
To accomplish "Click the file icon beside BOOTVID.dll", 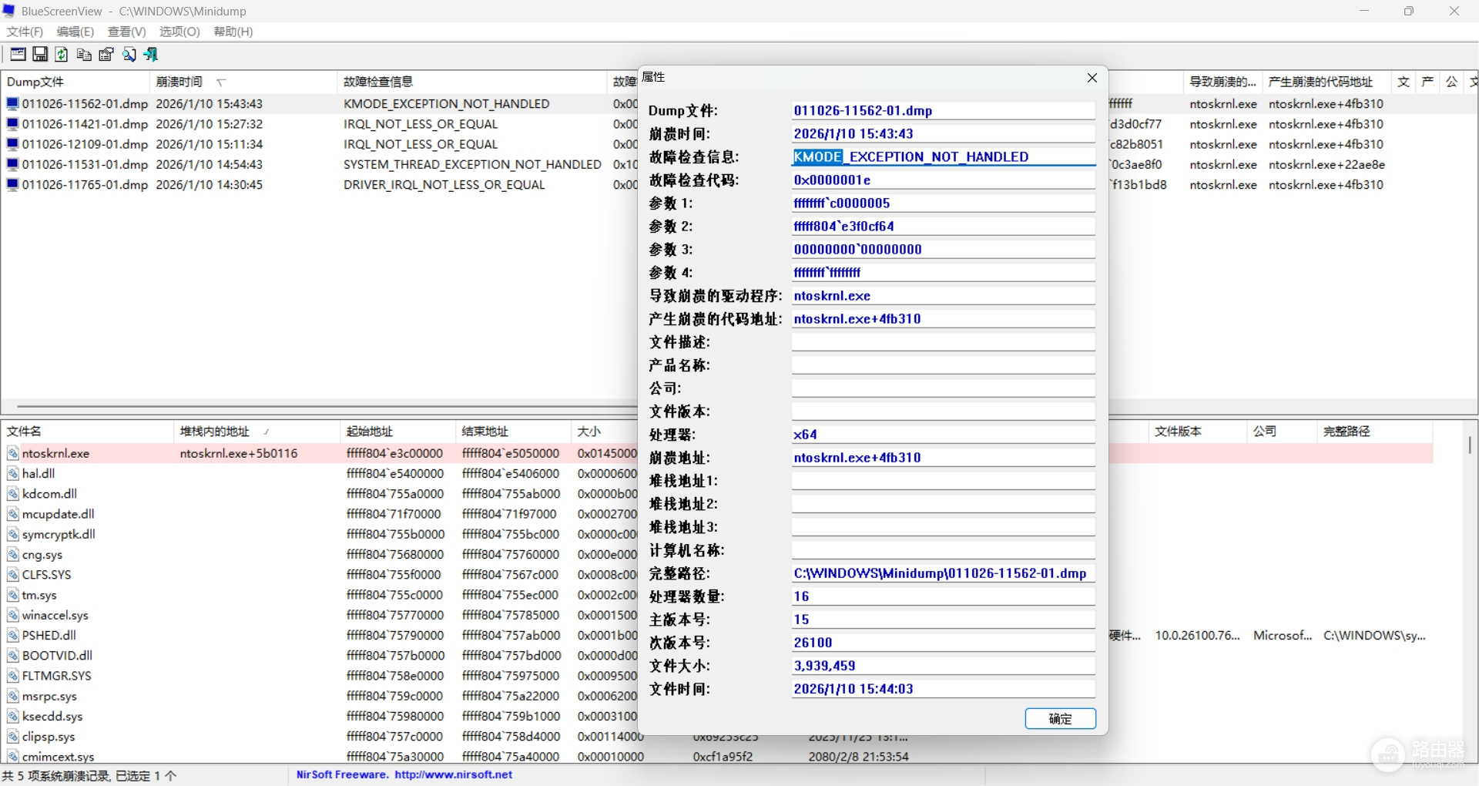I will pos(13,656).
